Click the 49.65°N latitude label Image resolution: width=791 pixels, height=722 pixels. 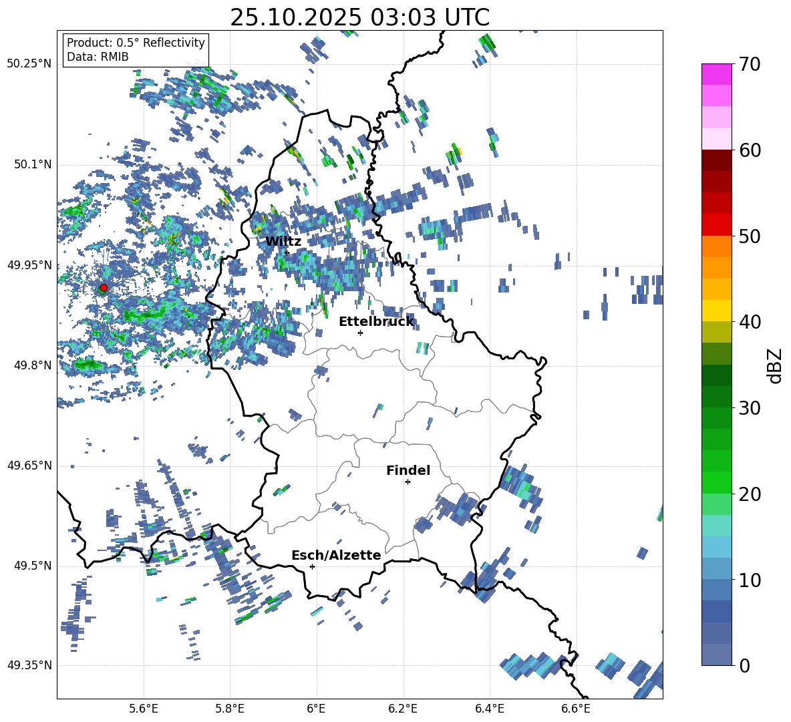29,466
